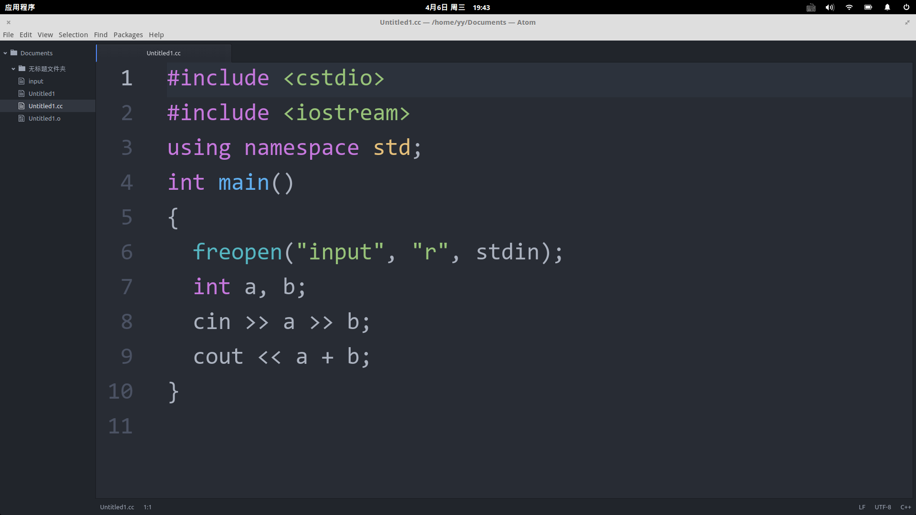
Task: Select Untitled1.cc in the tree view
Action: [46, 106]
